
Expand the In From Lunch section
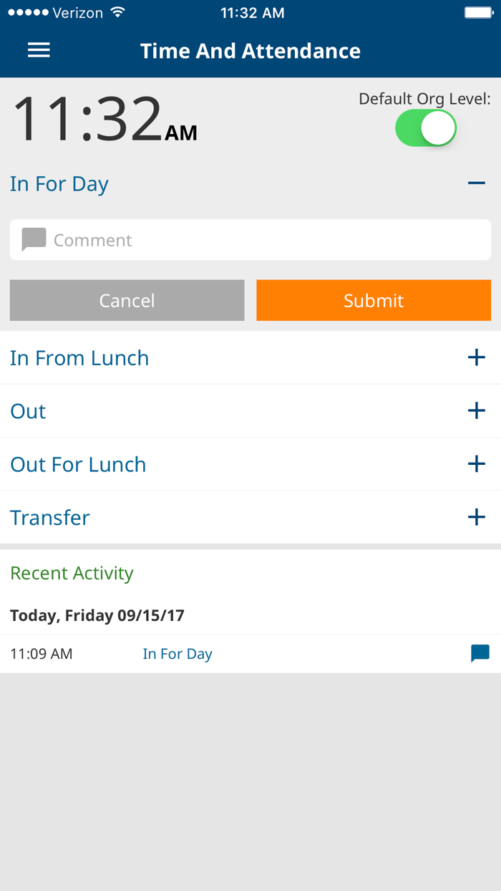coord(477,357)
